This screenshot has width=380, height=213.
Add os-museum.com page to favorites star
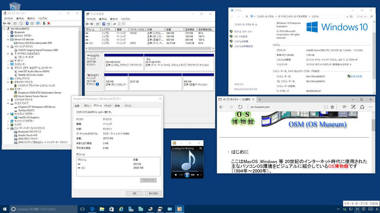(x=332, y=107)
